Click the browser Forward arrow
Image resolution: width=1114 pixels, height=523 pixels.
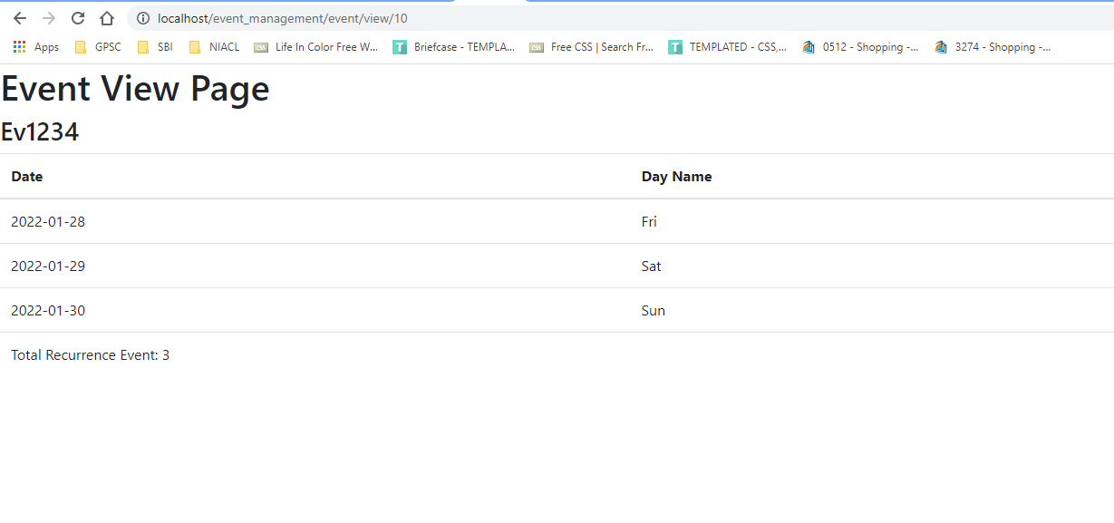(49, 18)
